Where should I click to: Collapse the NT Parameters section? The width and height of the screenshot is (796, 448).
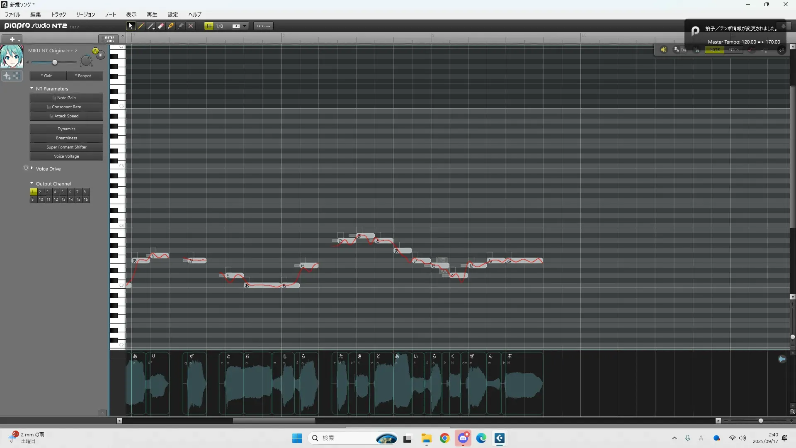[x=32, y=88]
